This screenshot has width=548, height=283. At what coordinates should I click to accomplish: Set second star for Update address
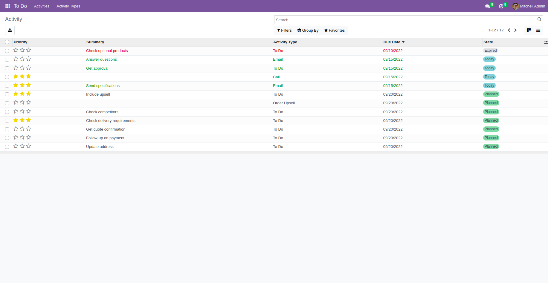22,146
